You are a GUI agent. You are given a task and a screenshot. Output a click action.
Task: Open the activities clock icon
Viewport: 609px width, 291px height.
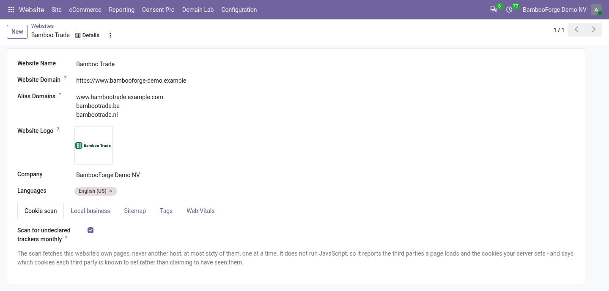coord(509,10)
